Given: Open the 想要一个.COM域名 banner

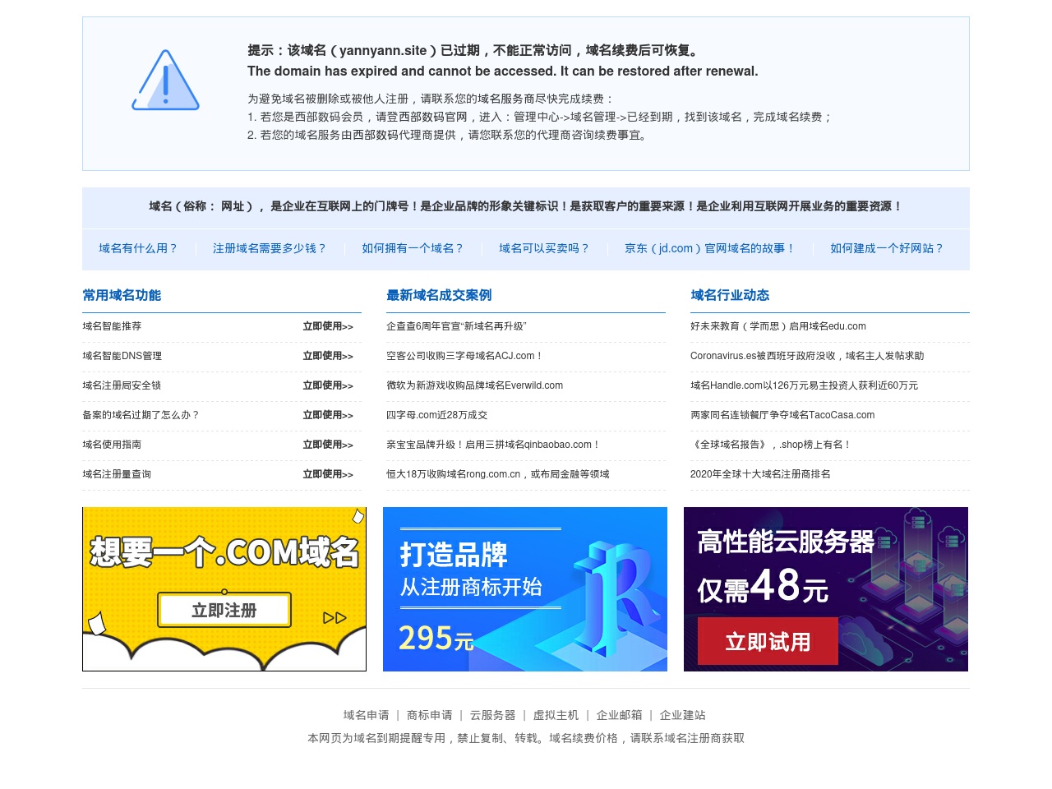Looking at the screenshot, I should click(224, 589).
